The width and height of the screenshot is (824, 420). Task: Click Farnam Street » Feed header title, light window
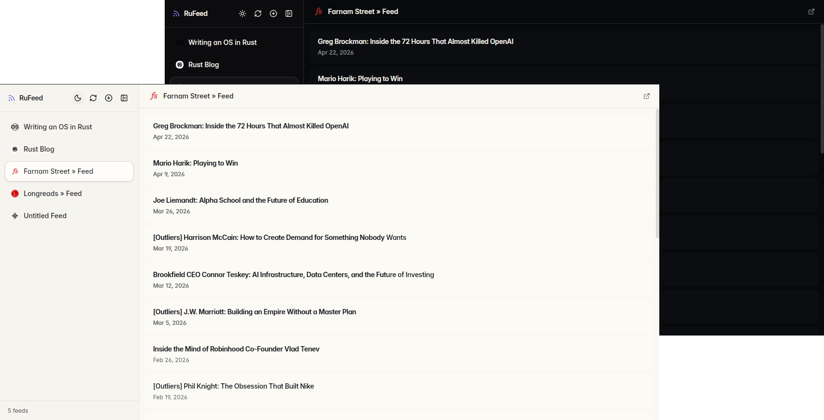click(x=198, y=96)
